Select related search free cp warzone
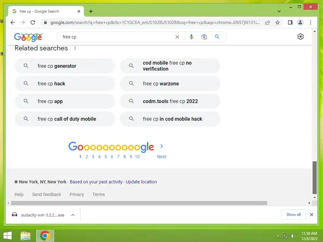Screen dimensions: 323x242 tap(170, 84)
